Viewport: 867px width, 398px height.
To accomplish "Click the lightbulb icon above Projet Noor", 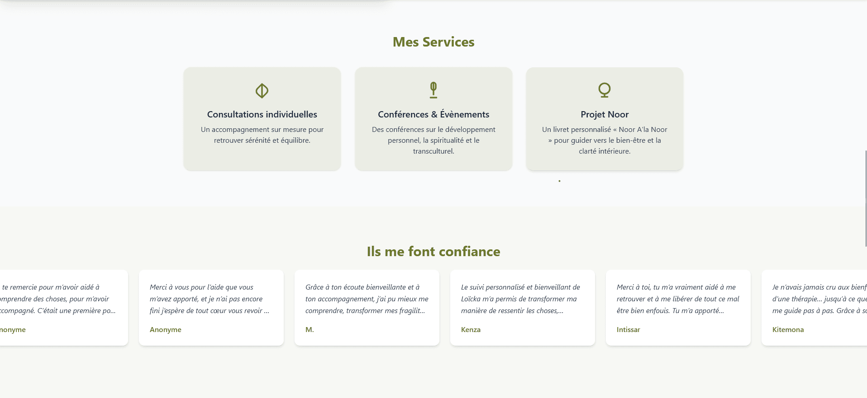I will point(605,90).
